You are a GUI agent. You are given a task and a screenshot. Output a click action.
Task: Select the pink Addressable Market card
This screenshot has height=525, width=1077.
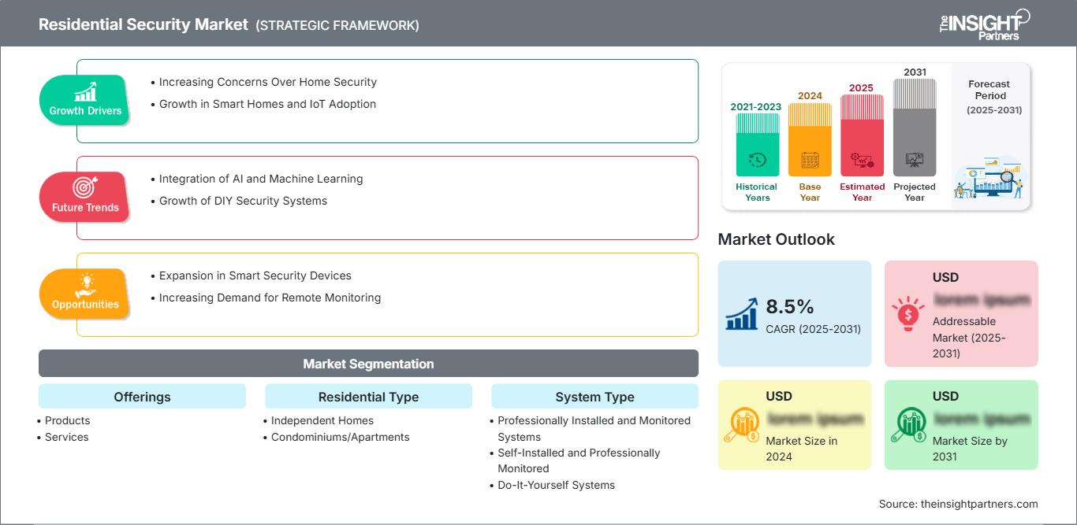tap(961, 313)
